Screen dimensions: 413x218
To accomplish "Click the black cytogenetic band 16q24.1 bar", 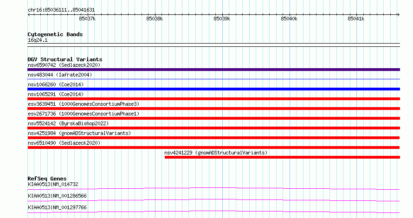I will click(213, 45).
